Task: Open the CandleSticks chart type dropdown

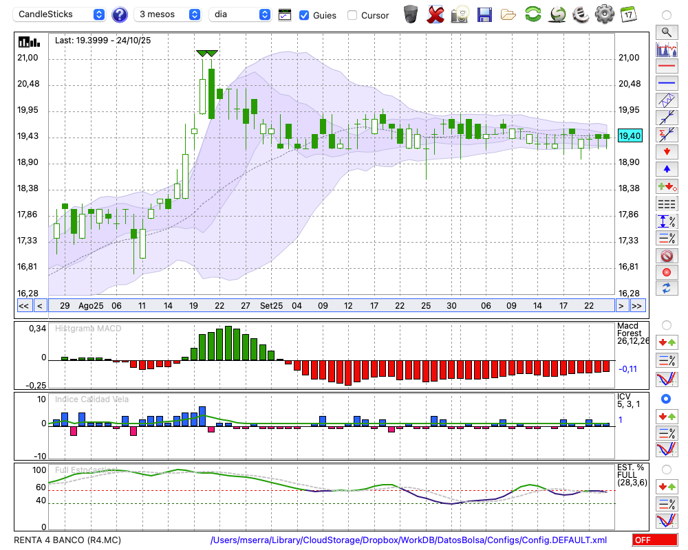Action: tap(61, 14)
